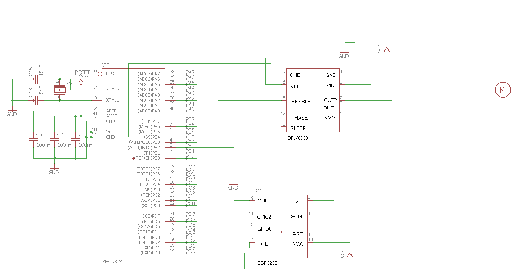
Task: Select capacitor C13 symbol
Action: pyautogui.click(x=35, y=100)
